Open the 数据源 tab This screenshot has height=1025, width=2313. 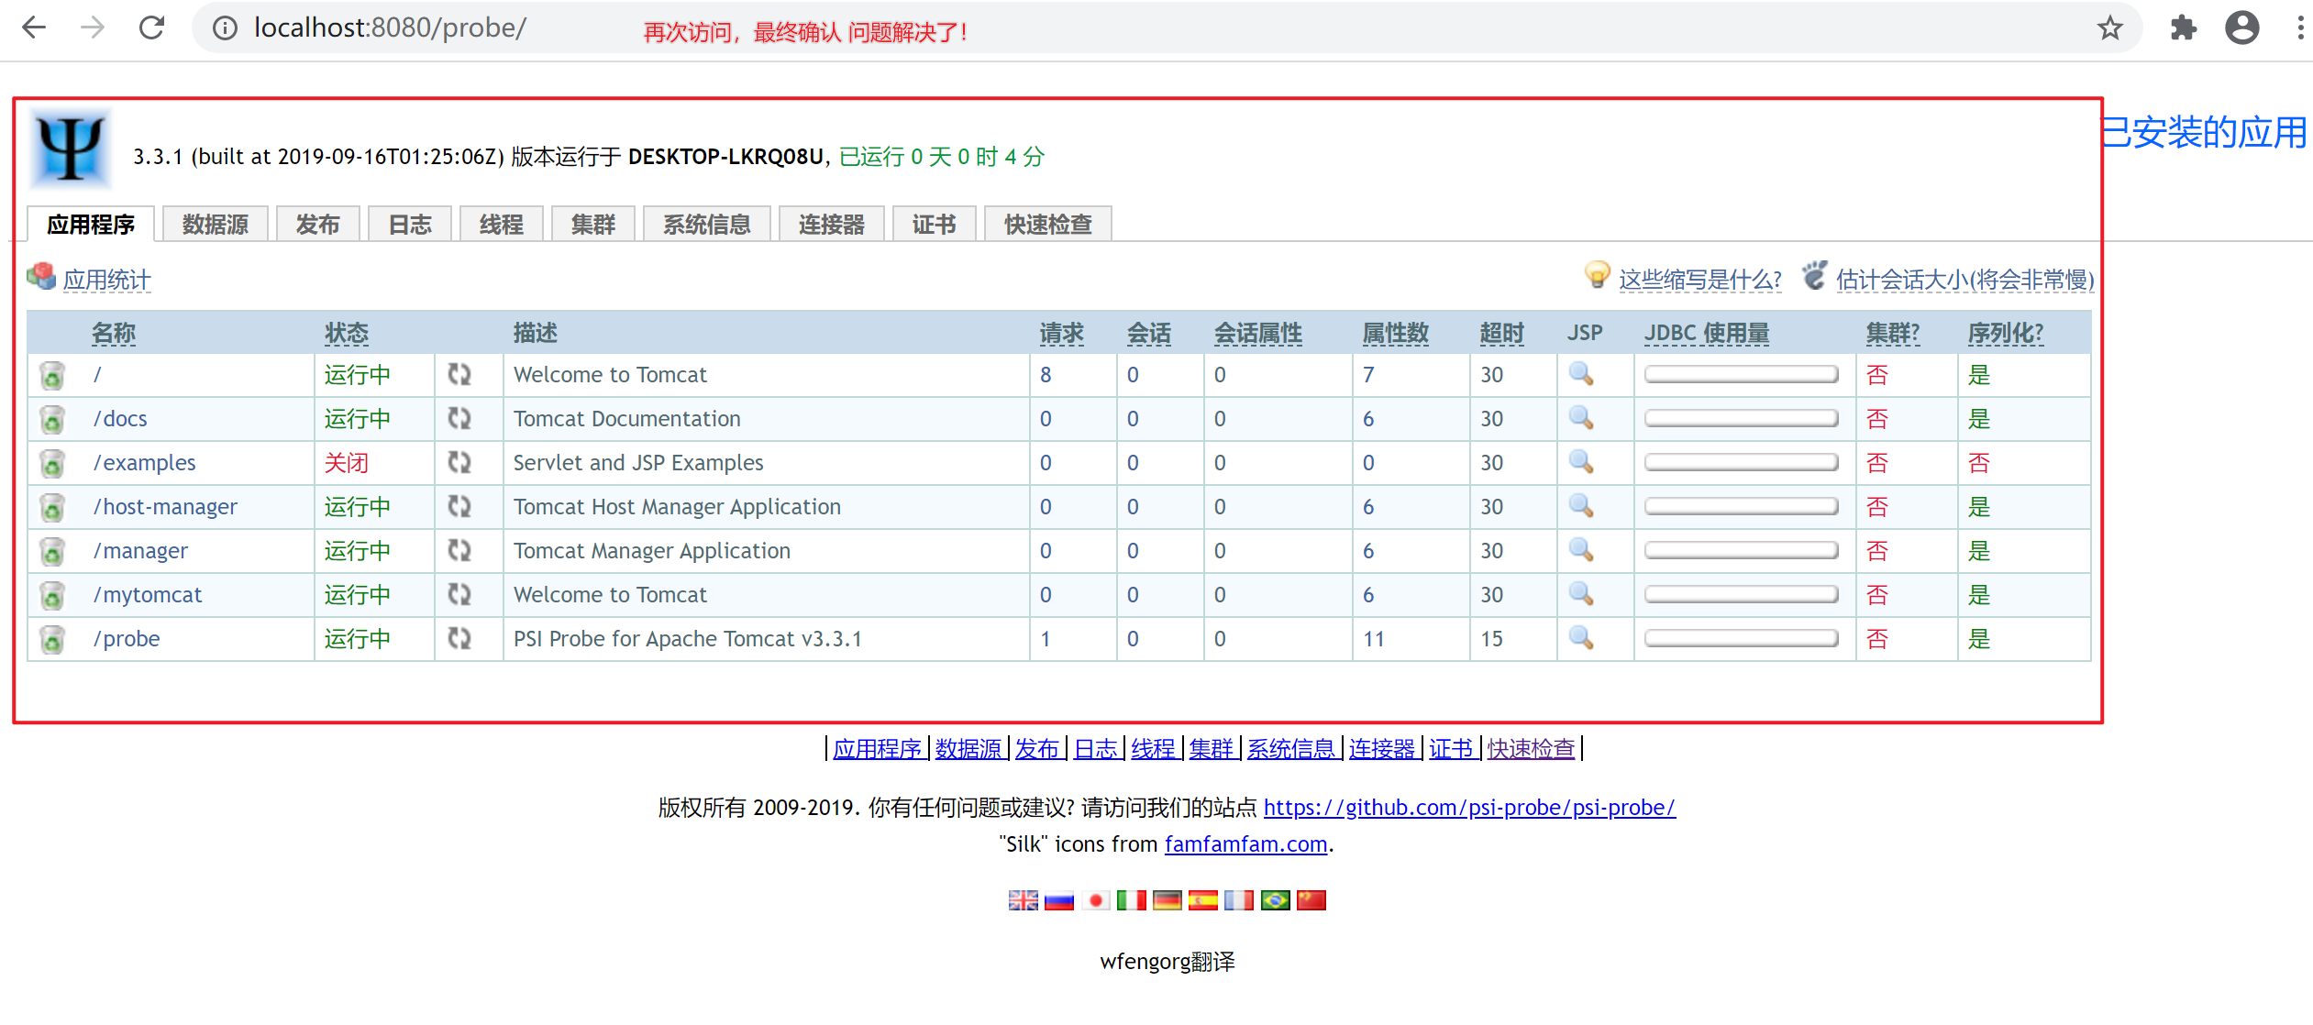(216, 225)
